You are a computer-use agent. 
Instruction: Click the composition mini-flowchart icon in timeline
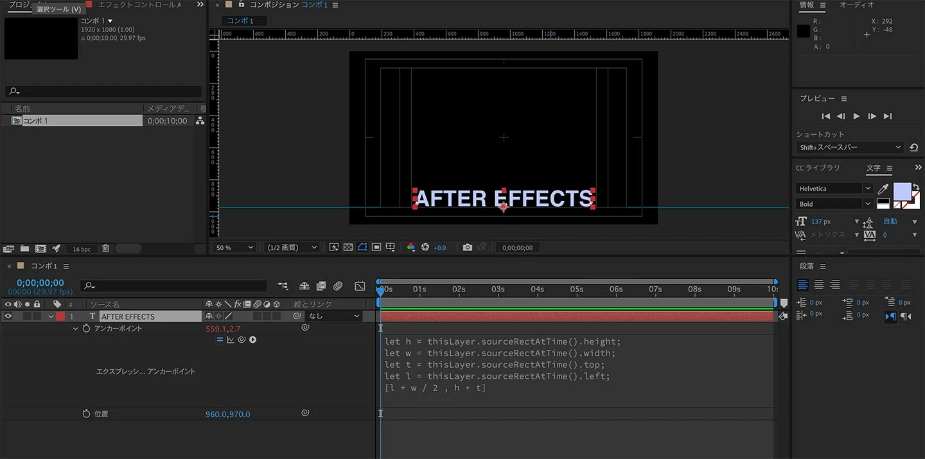click(283, 286)
